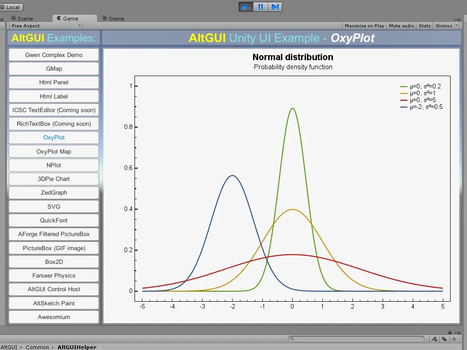Click the magnifier icon in search field

pyautogui.click(x=292, y=339)
